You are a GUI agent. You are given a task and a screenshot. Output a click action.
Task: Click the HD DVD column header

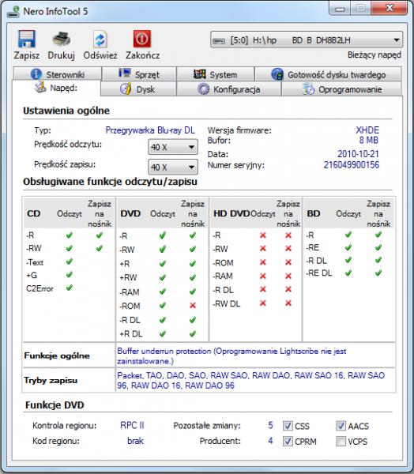(x=231, y=213)
